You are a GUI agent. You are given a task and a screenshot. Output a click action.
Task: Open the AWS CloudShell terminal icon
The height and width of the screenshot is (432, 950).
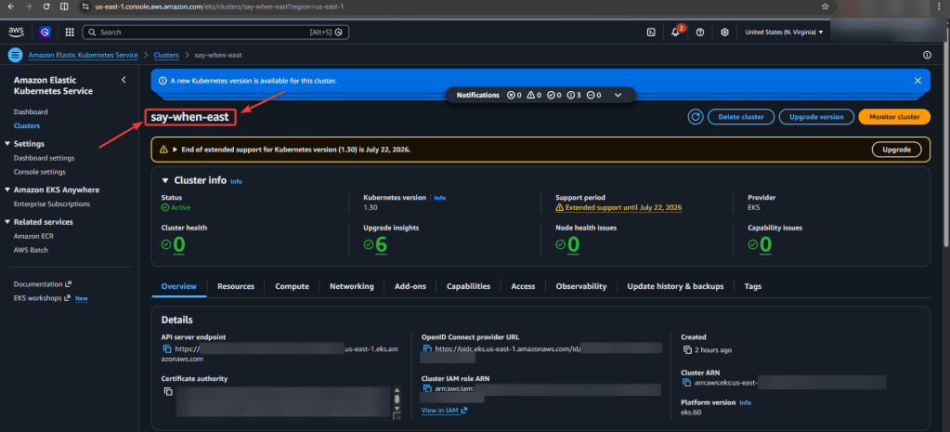click(x=652, y=32)
